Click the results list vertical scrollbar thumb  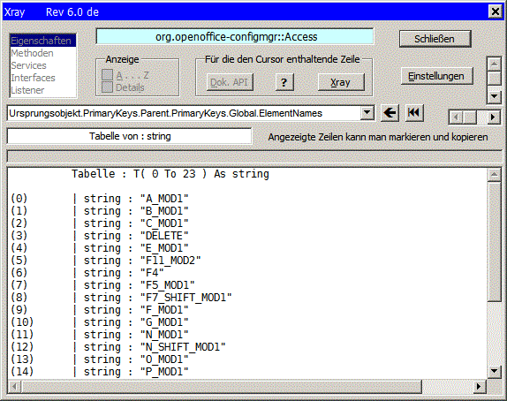(494, 241)
